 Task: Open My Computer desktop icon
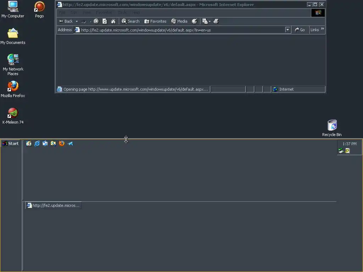pyautogui.click(x=13, y=9)
